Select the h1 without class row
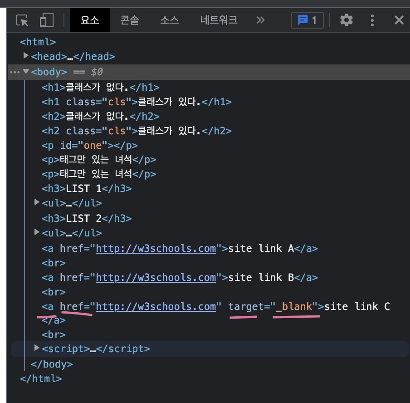 click(x=100, y=88)
